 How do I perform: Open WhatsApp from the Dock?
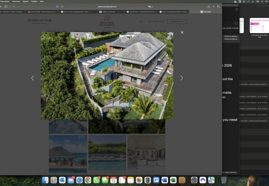click(x=96, y=180)
